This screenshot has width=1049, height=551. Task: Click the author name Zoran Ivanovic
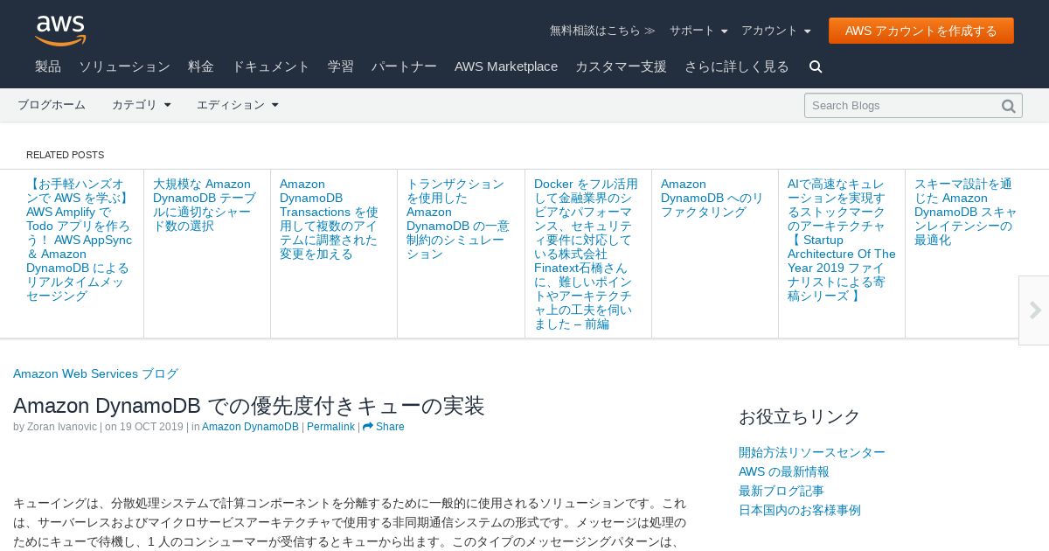[x=62, y=427]
